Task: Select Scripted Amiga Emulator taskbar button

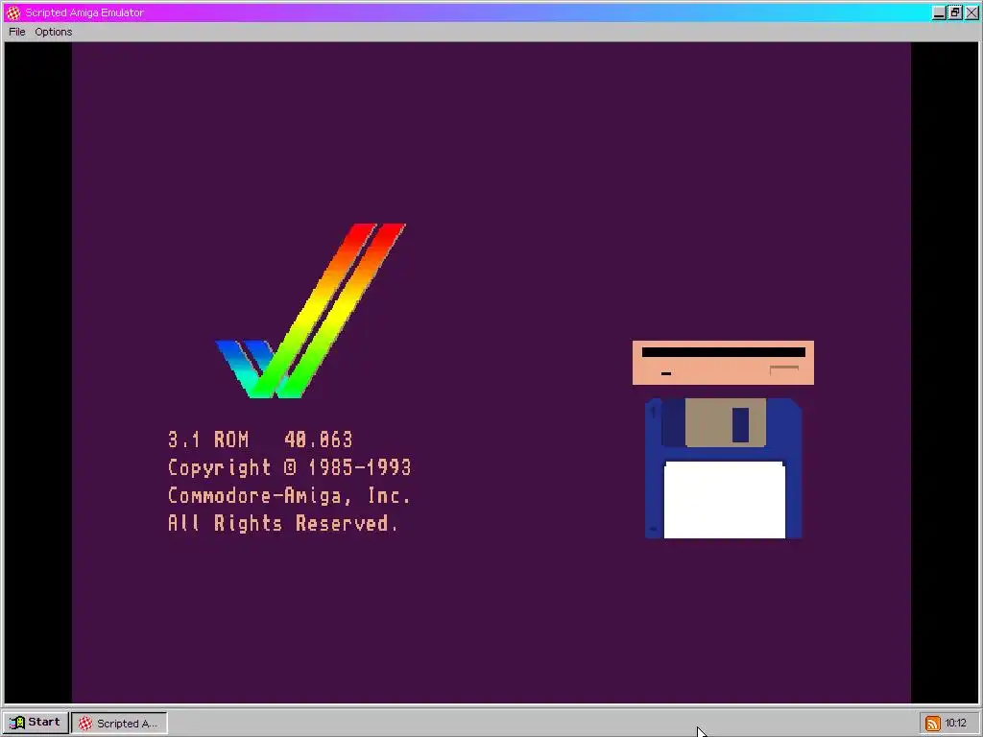Action: pyautogui.click(x=119, y=724)
